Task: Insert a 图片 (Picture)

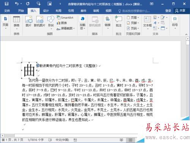Action: click(x=28, y=22)
